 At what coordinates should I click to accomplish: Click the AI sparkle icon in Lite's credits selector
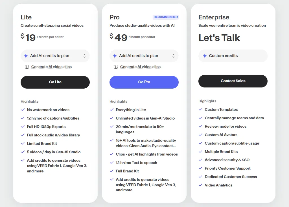pyautogui.click(x=26, y=56)
